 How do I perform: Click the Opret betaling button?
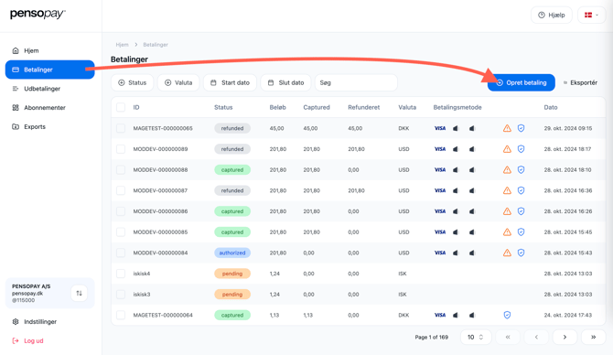[522, 82]
